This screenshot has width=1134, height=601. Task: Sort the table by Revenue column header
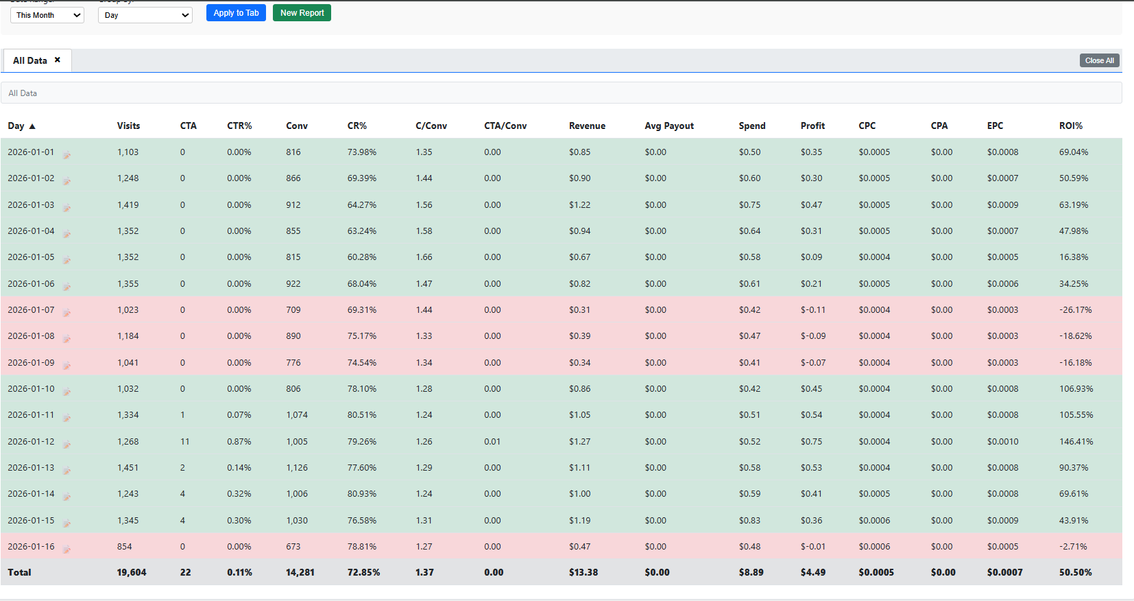[587, 126]
